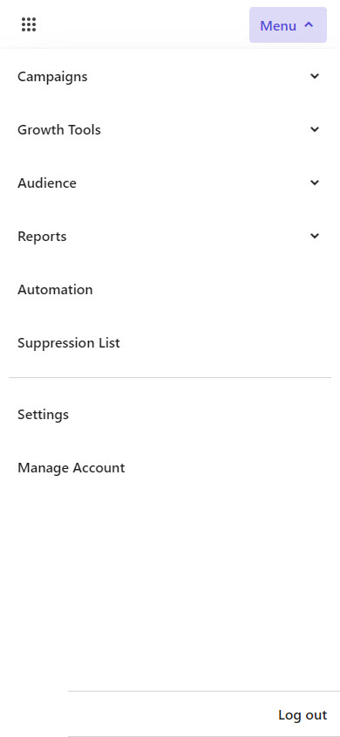The image size is (340, 737).
Task: Choose the Audience menu item
Action: (47, 183)
